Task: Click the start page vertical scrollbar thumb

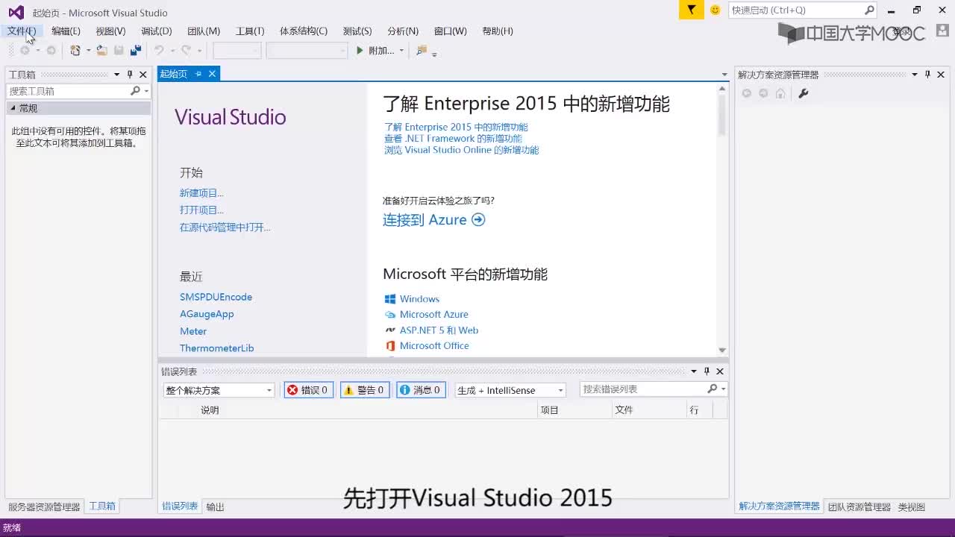Action: point(721,114)
